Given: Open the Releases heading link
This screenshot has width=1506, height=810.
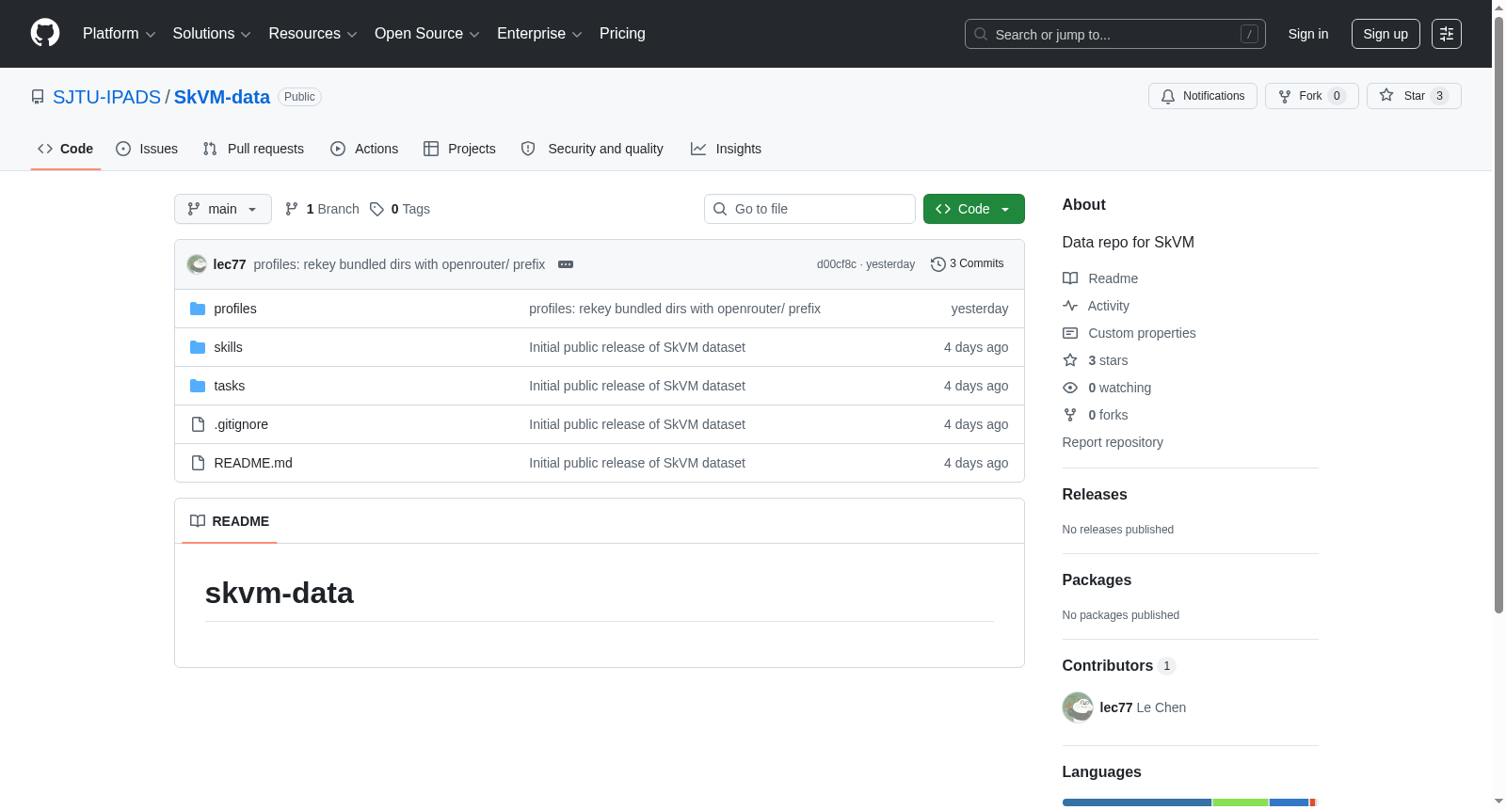Looking at the screenshot, I should (x=1095, y=495).
